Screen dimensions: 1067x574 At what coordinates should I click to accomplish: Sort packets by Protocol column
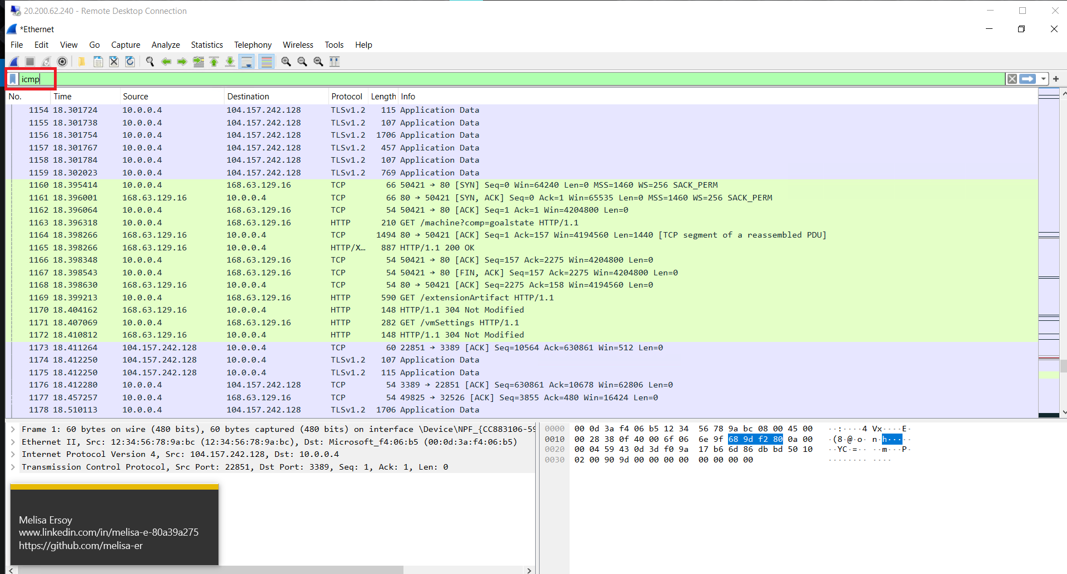(348, 97)
